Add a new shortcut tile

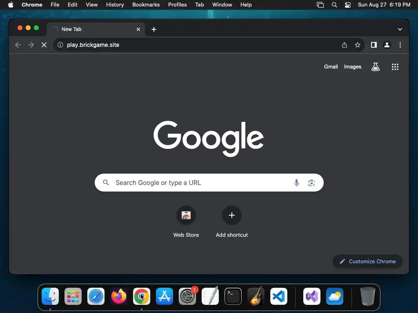click(x=232, y=222)
